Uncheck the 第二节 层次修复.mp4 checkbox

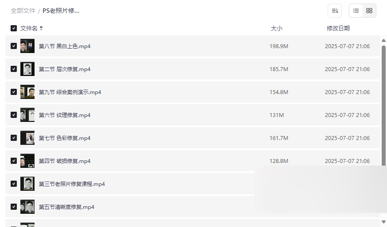(x=14, y=69)
